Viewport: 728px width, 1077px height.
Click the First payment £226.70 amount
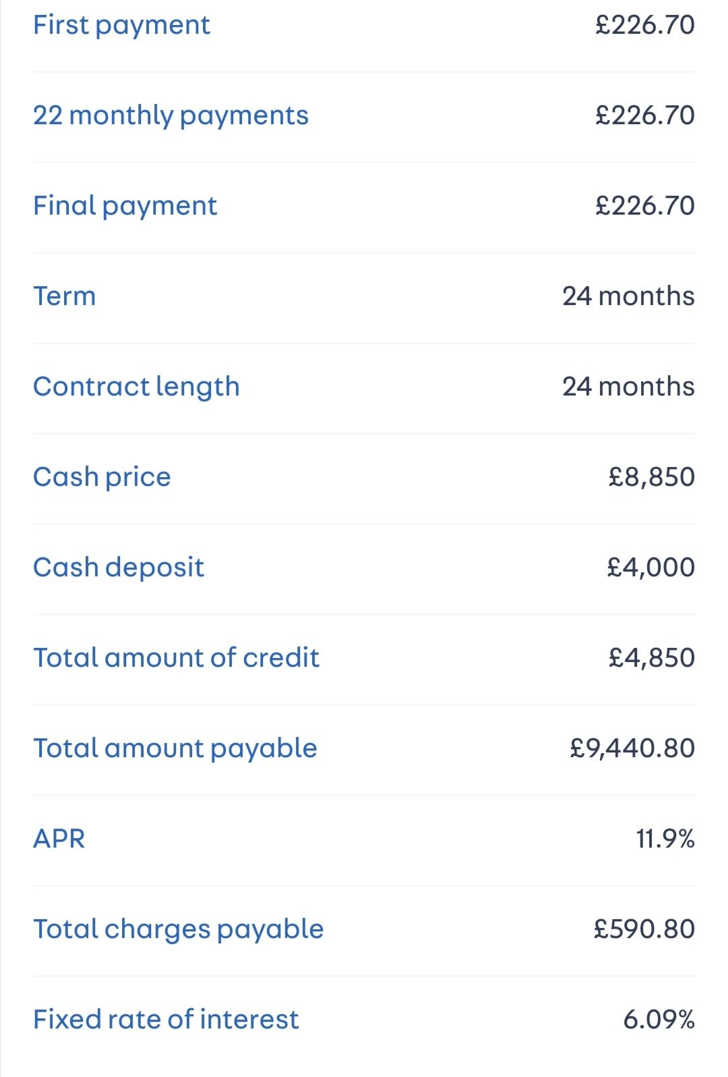pos(644,25)
